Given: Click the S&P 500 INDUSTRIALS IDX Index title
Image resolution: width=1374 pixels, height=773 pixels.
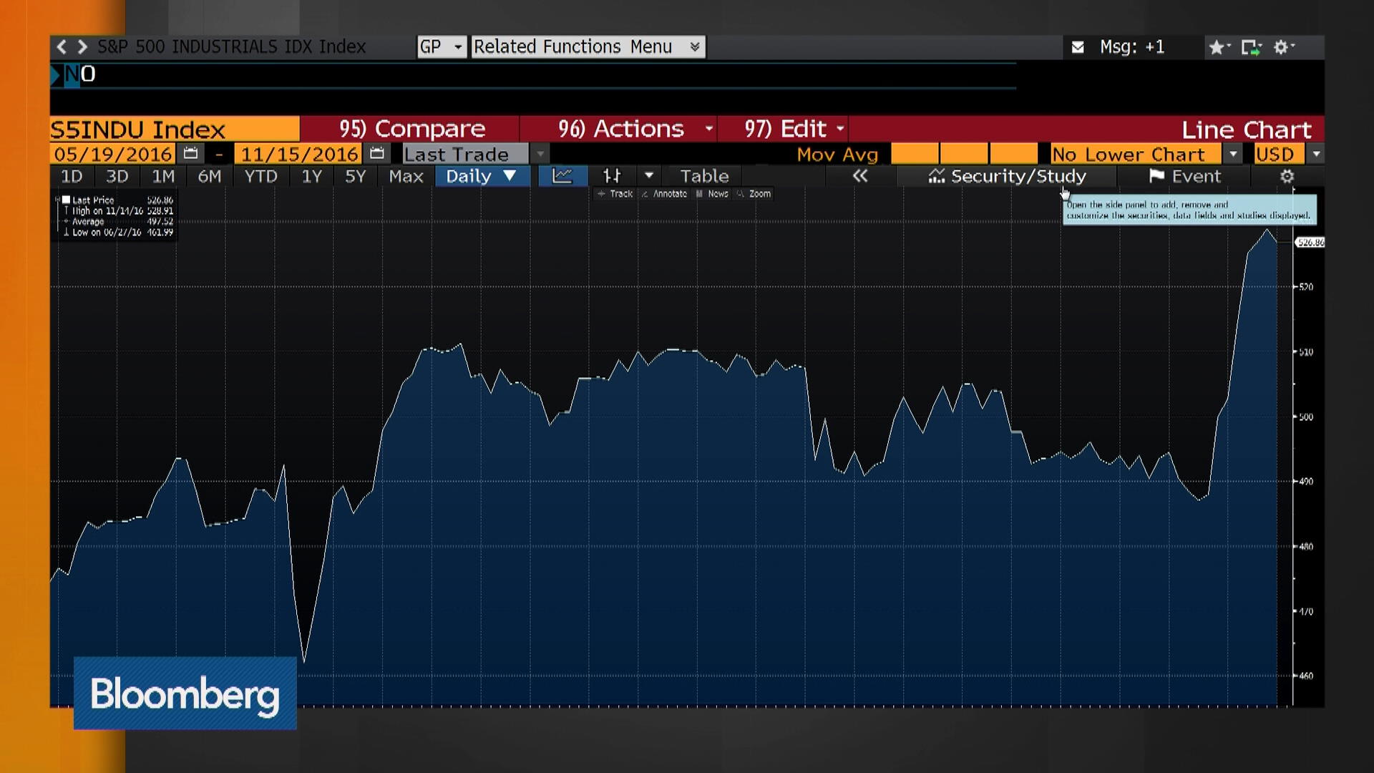Looking at the screenshot, I should tap(232, 47).
